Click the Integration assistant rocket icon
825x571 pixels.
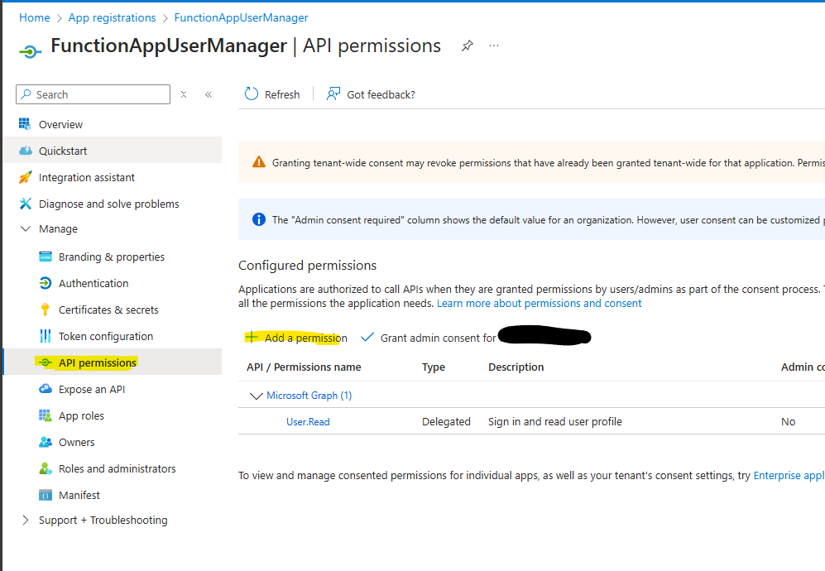click(x=25, y=177)
